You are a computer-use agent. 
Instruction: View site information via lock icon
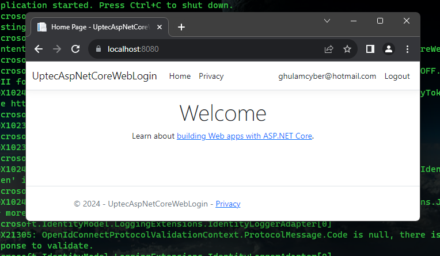[98, 49]
